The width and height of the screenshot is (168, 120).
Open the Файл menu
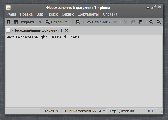click(12, 14)
